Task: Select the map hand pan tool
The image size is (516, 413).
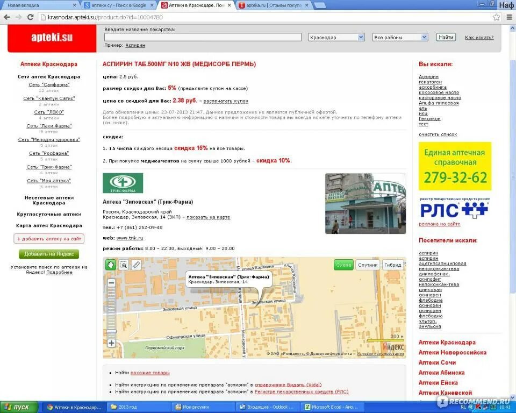Action: (110, 265)
